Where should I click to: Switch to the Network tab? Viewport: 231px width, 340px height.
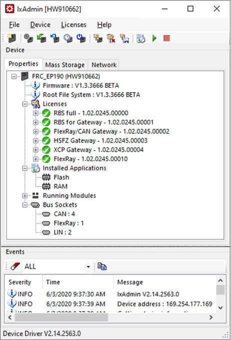(104, 65)
